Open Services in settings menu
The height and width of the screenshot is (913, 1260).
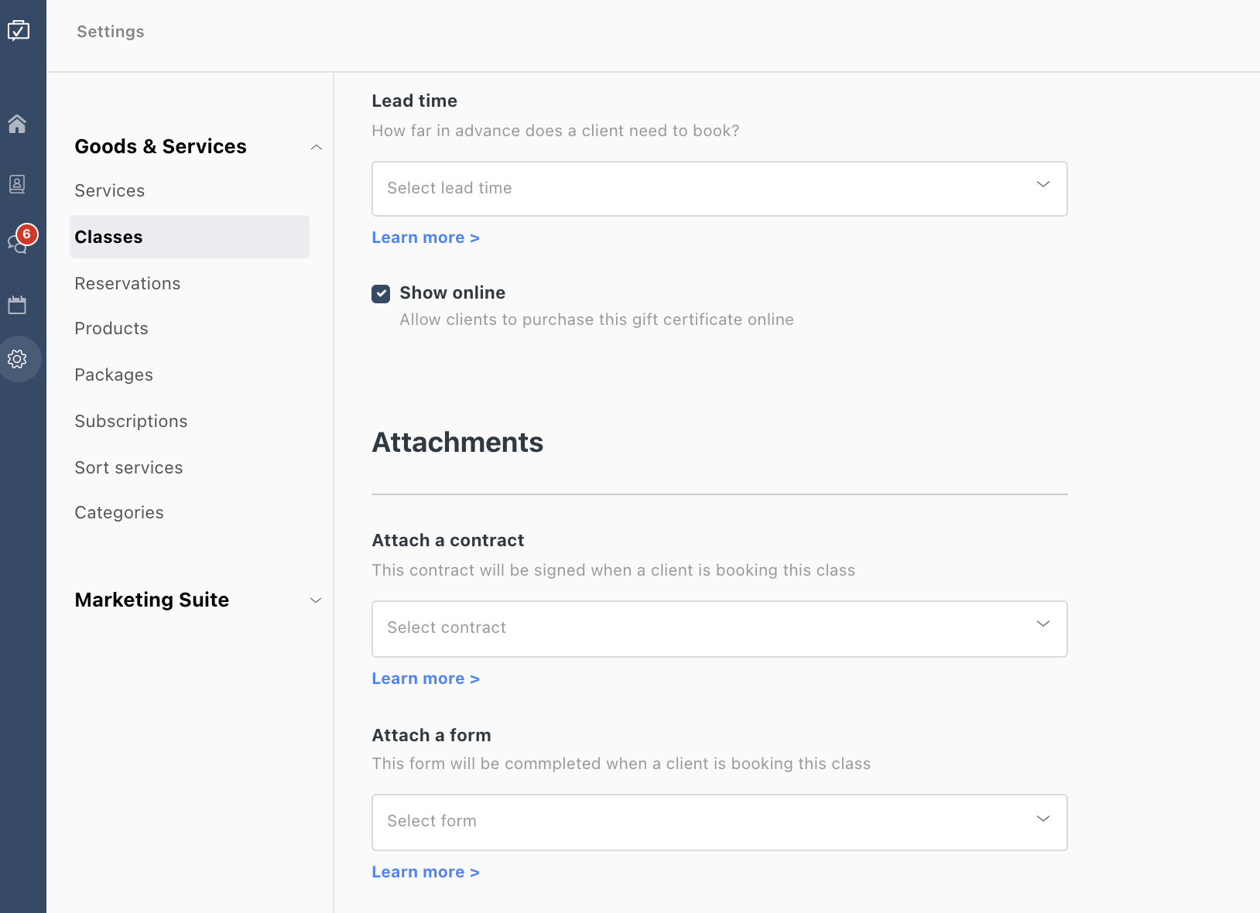click(110, 190)
